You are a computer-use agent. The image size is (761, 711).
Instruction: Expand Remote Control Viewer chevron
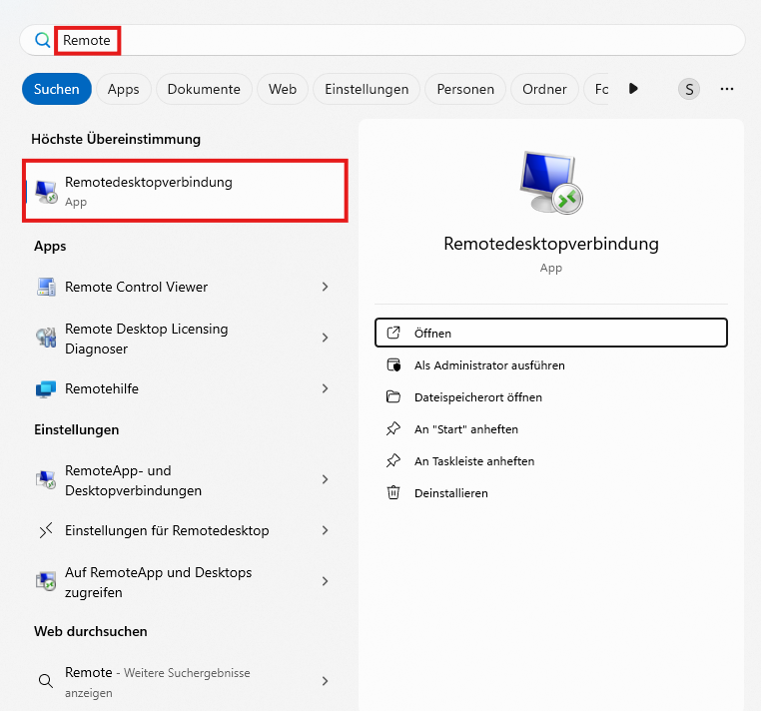pyautogui.click(x=325, y=287)
